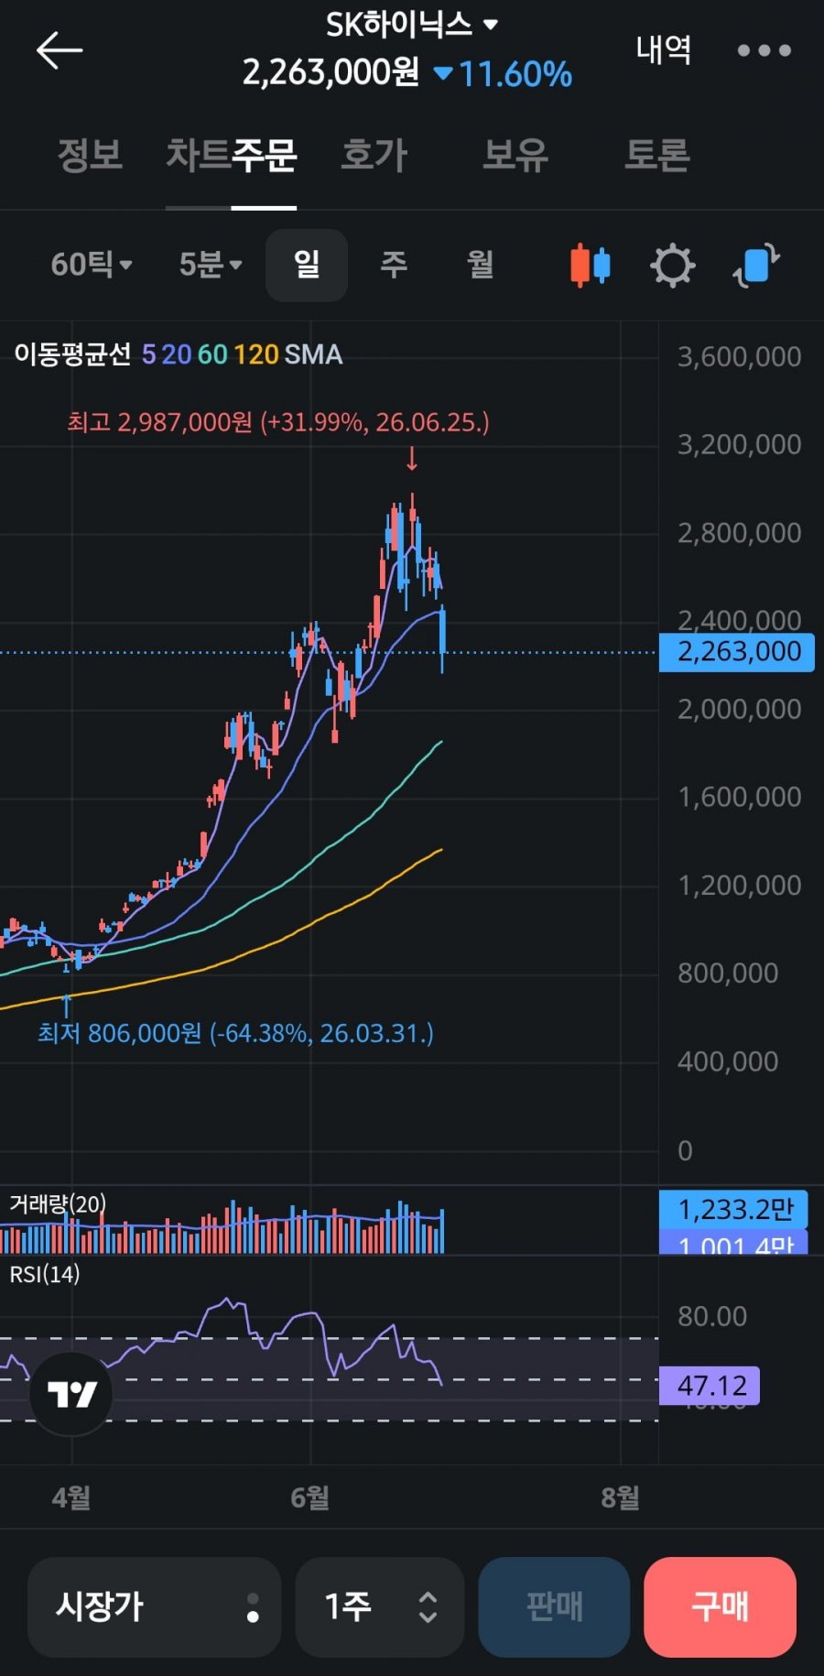Select the 일 daily interval

click(x=307, y=265)
